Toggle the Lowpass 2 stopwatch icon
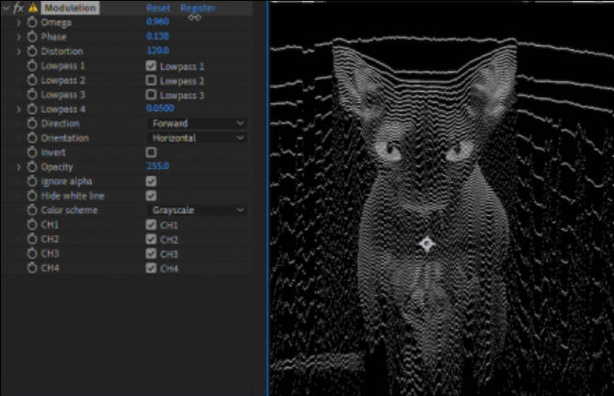Viewport: 614px width, 396px height. click(32, 80)
